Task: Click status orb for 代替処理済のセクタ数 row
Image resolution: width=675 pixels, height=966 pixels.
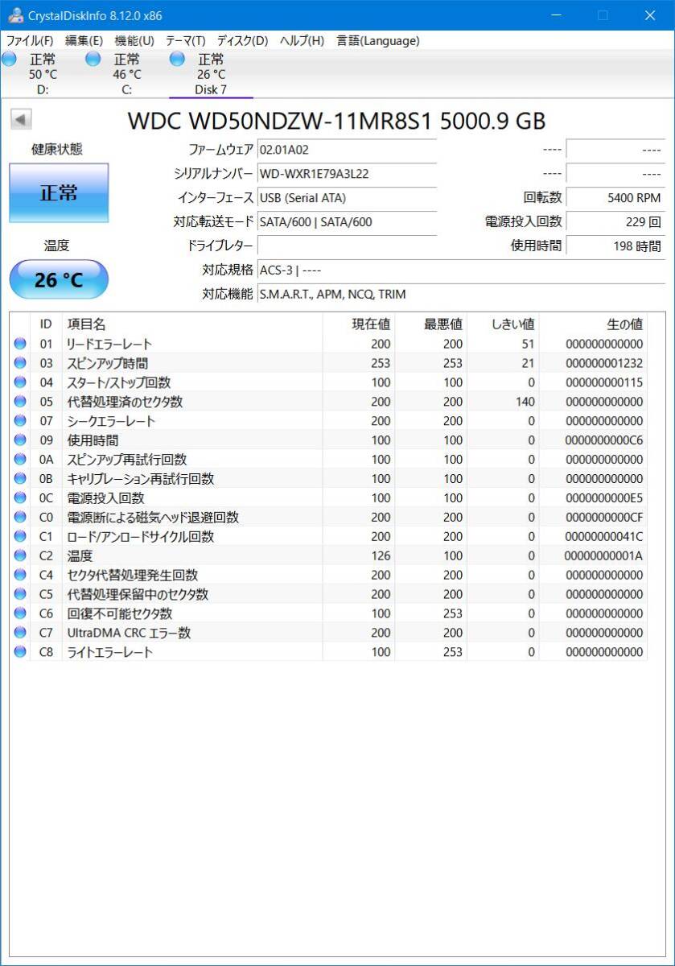Action: 20,402
